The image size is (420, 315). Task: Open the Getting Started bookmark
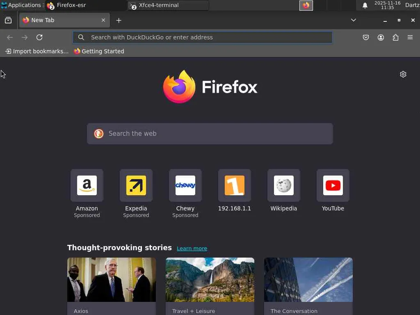pyautogui.click(x=99, y=51)
